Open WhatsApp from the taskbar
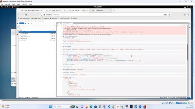 [122, 107]
